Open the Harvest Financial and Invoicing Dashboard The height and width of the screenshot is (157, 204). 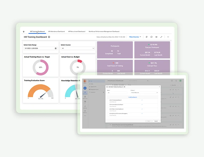(122, 125)
